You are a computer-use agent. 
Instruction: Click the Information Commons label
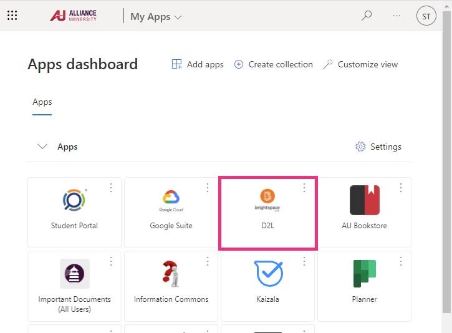(171, 299)
